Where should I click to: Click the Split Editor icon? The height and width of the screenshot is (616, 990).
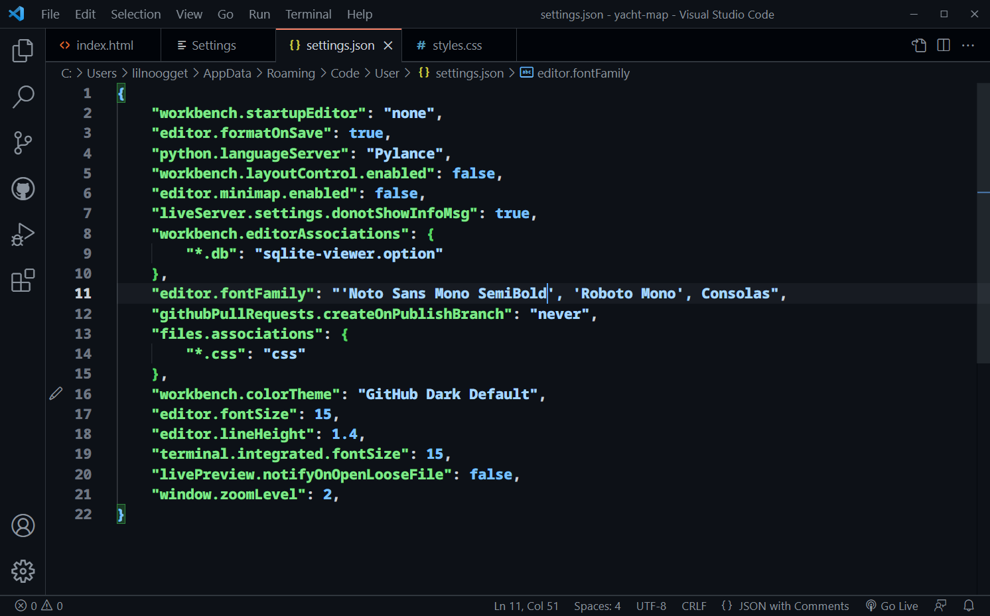[x=943, y=45]
